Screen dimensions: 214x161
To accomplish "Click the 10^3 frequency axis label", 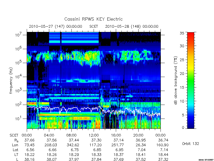I will 19,91.
